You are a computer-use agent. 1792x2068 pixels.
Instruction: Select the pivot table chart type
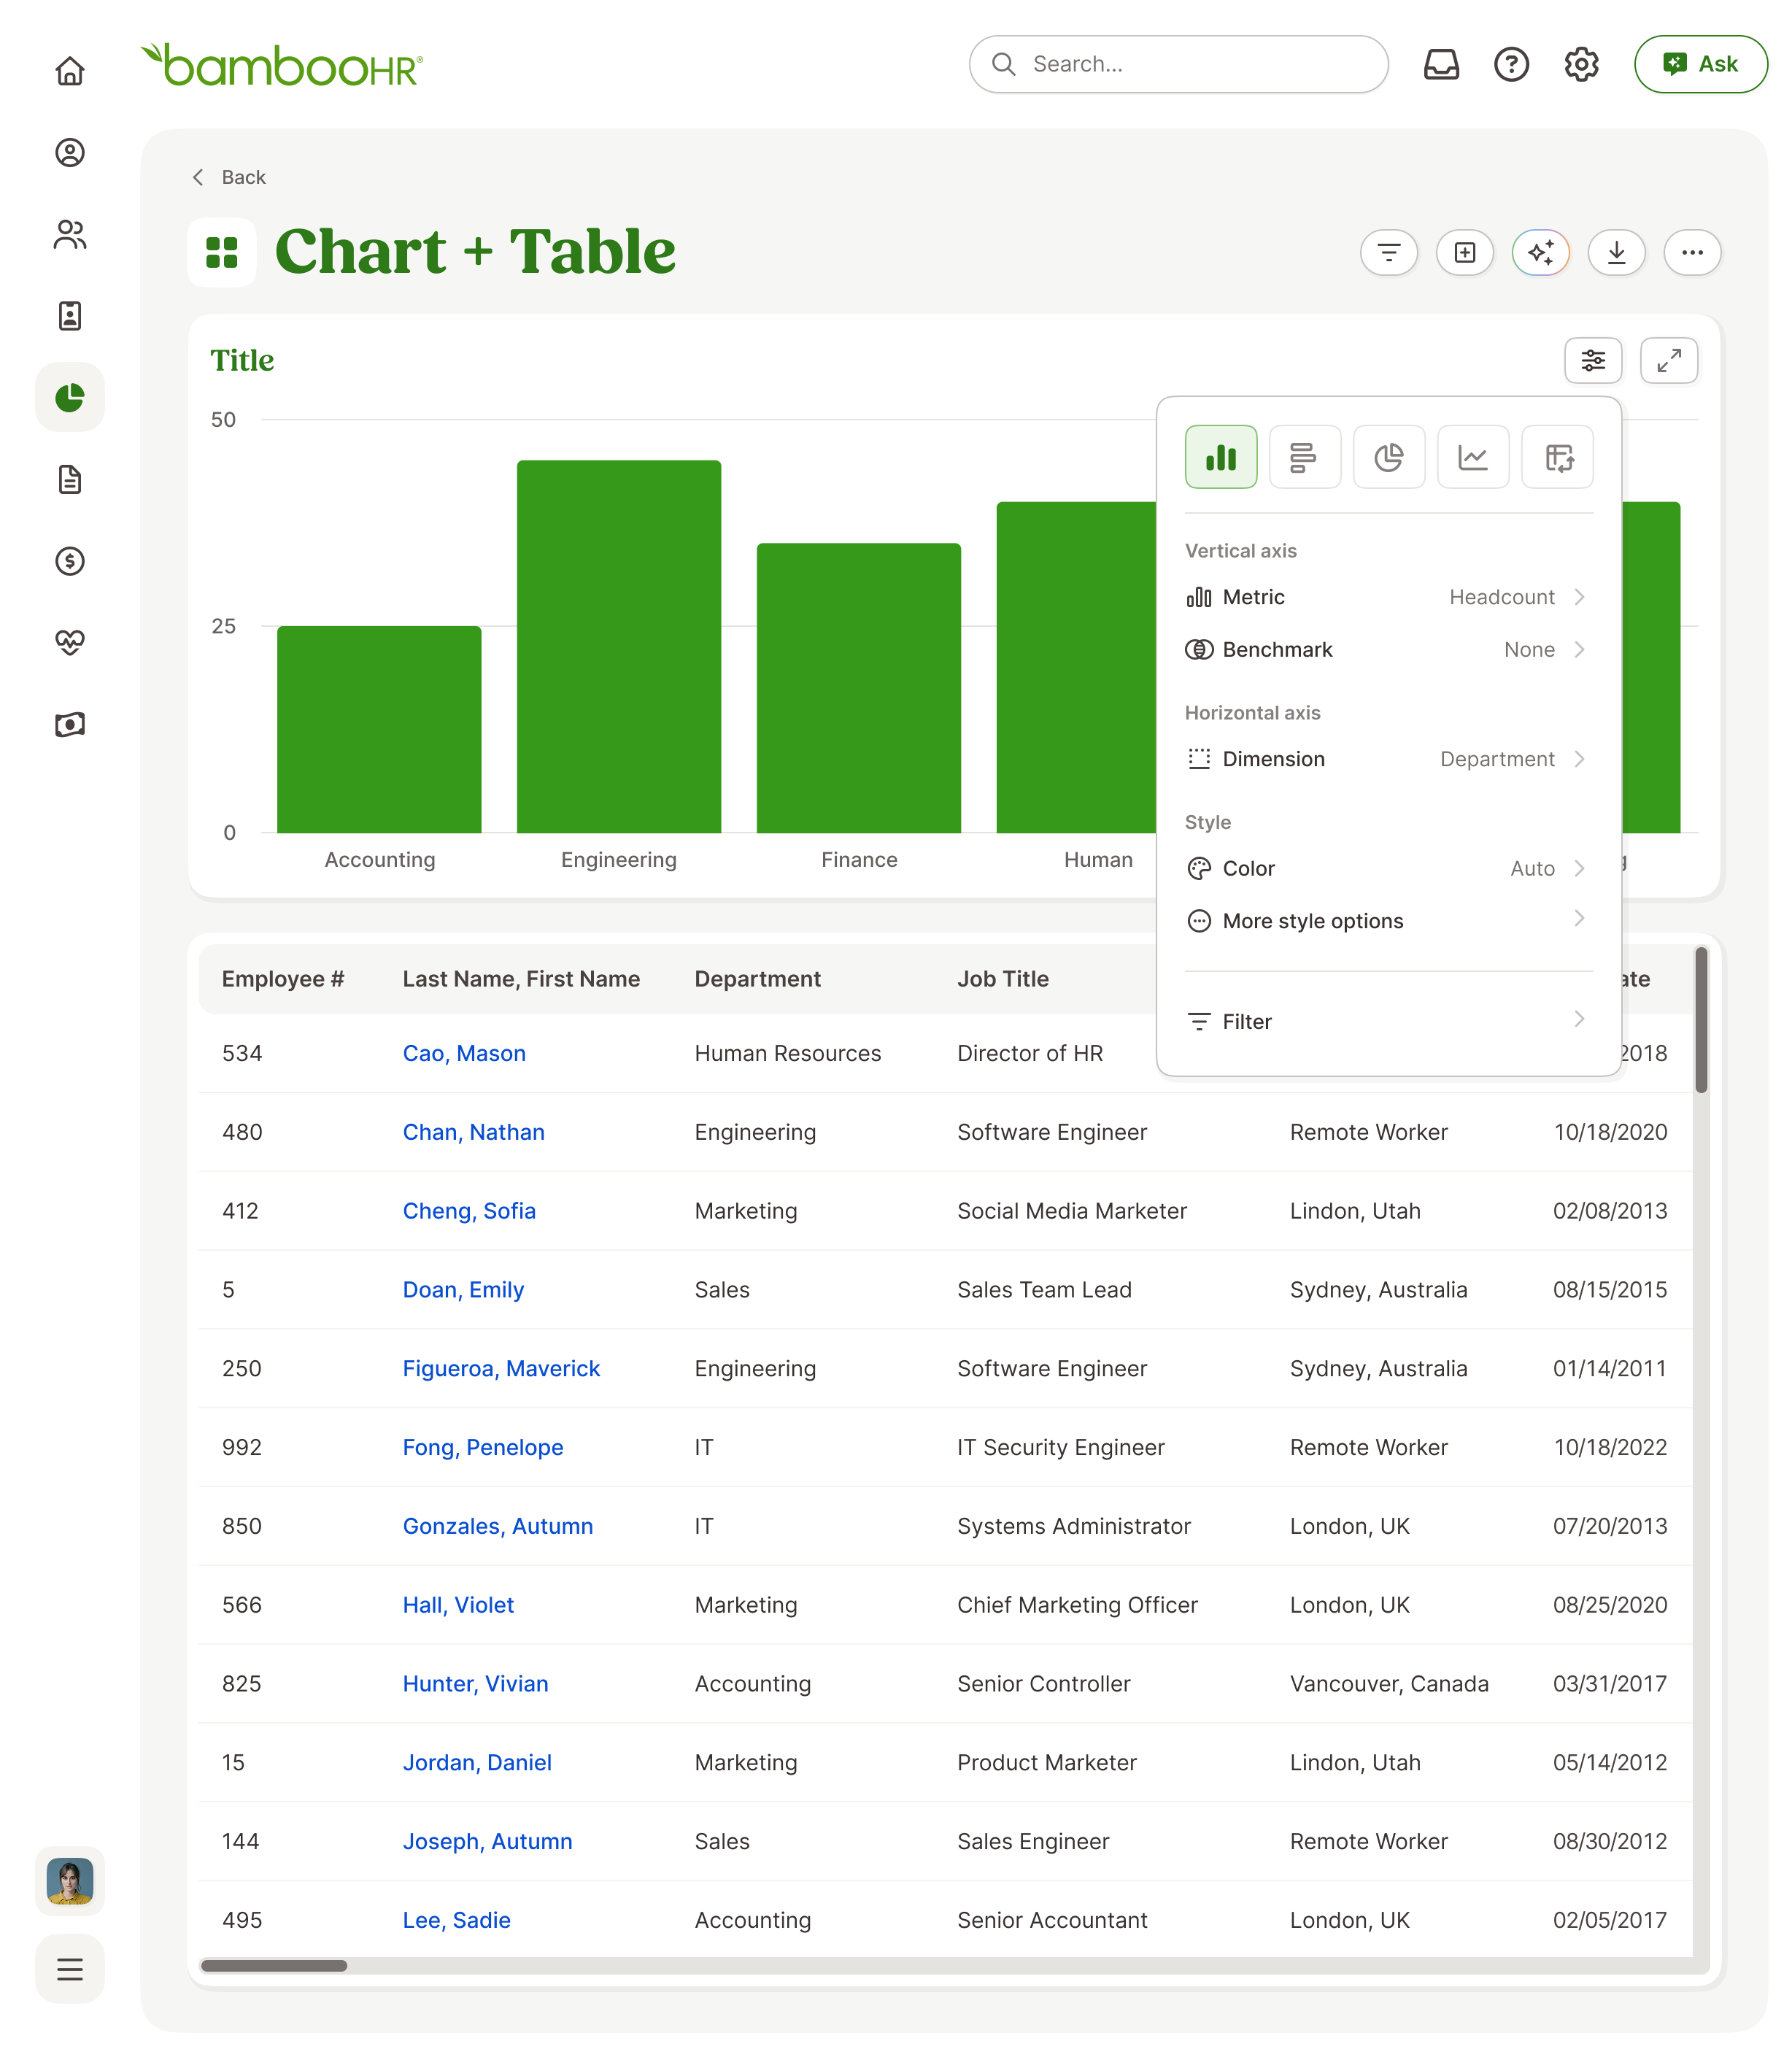pyautogui.click(x=1557, y=457)
